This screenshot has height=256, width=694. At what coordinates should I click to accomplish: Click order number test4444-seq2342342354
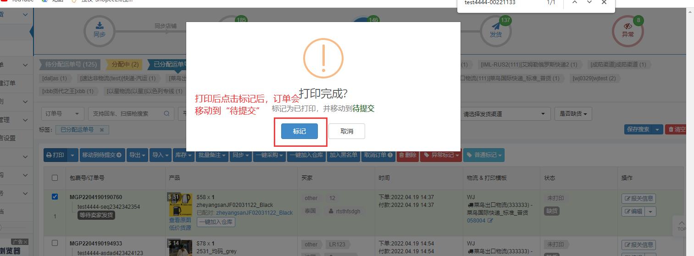click(109, 207)
